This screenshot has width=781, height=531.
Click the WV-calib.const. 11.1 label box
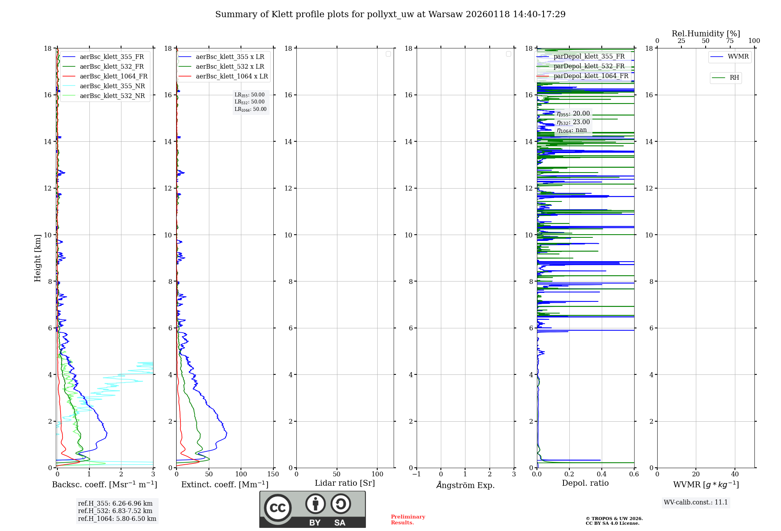coord(695,502)
